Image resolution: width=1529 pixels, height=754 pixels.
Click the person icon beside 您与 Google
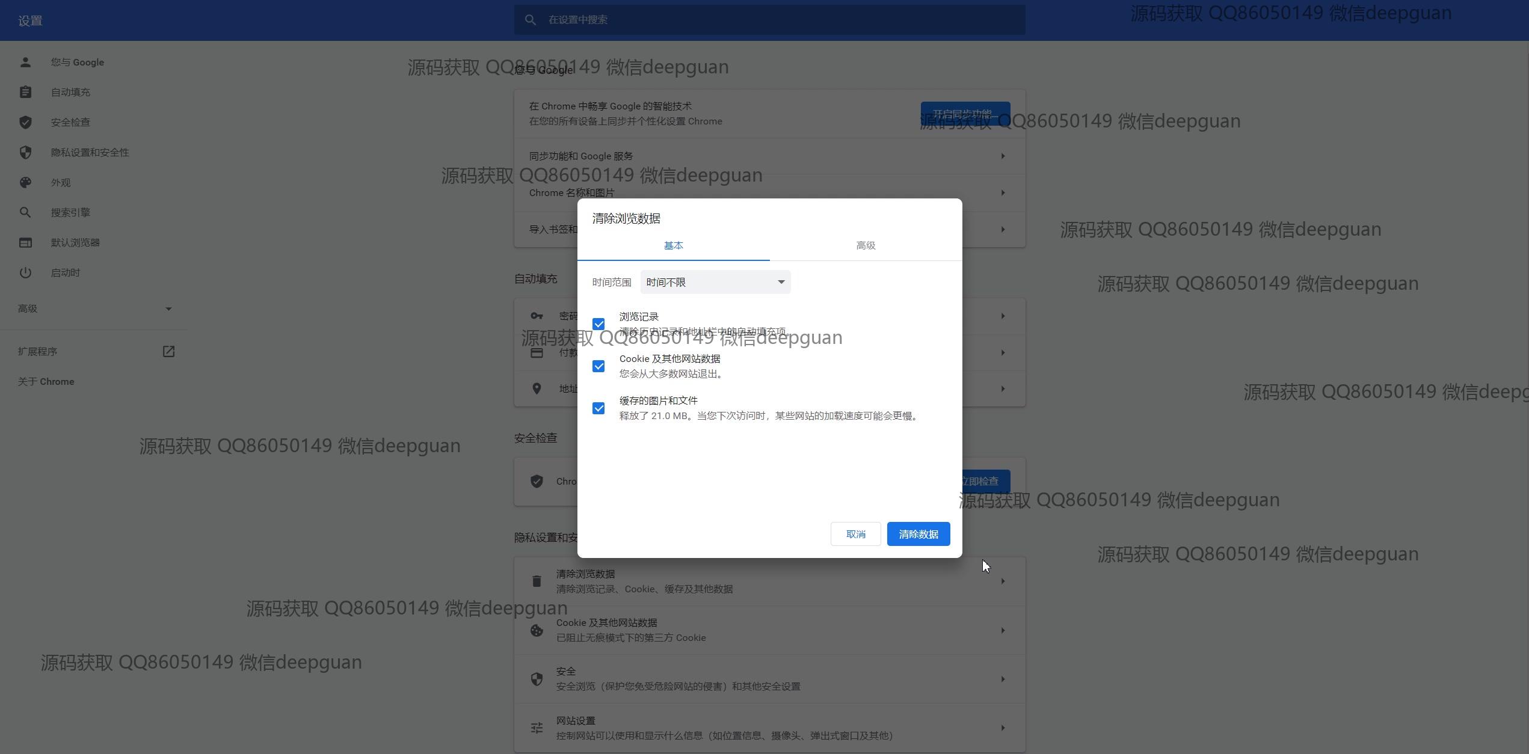coord(25,62)
